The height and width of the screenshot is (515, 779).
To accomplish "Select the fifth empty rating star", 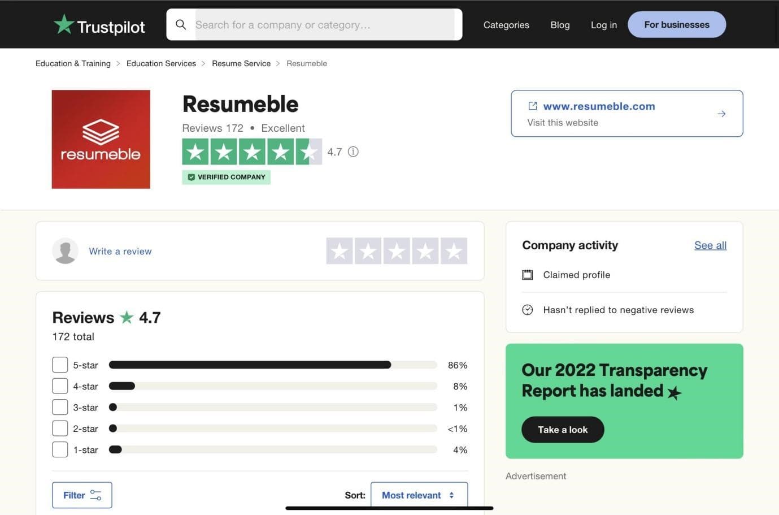I will (x=454, y=251).
